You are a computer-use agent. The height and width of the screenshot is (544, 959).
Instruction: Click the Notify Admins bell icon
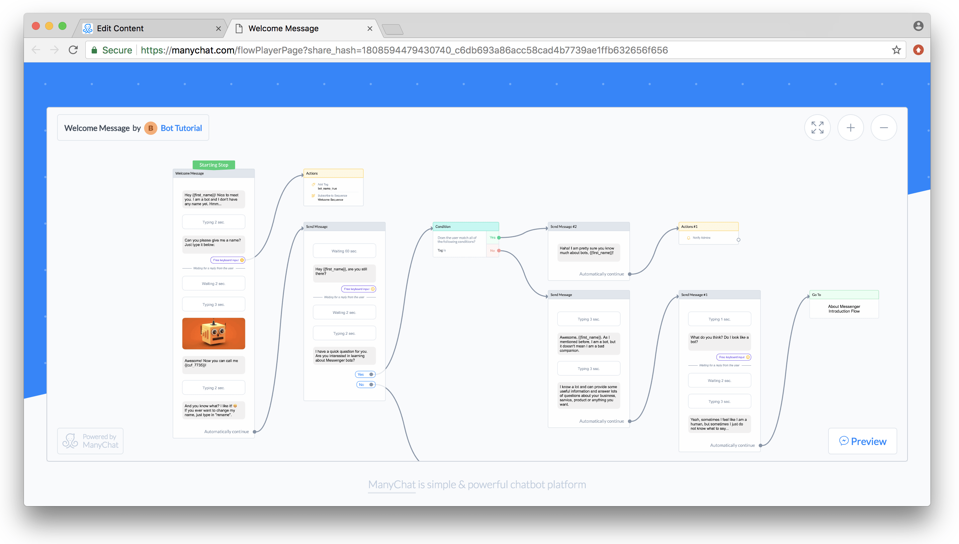point(688,238)
